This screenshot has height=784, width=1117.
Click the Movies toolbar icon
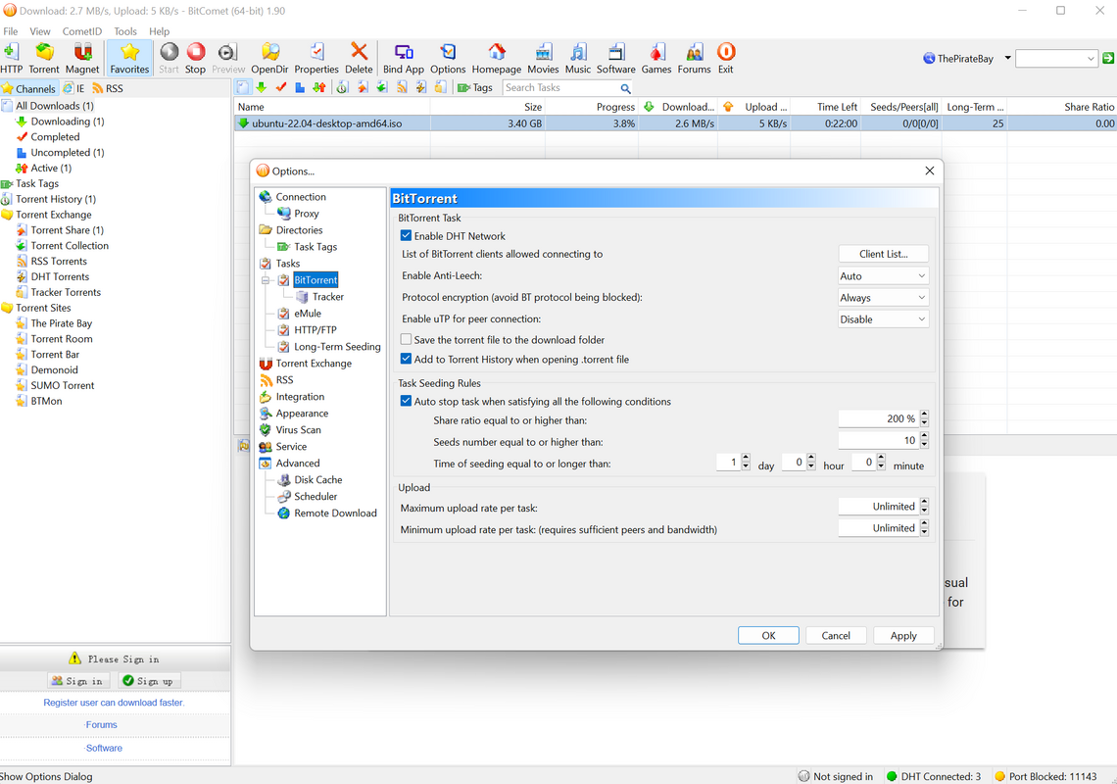pos(543,58)
